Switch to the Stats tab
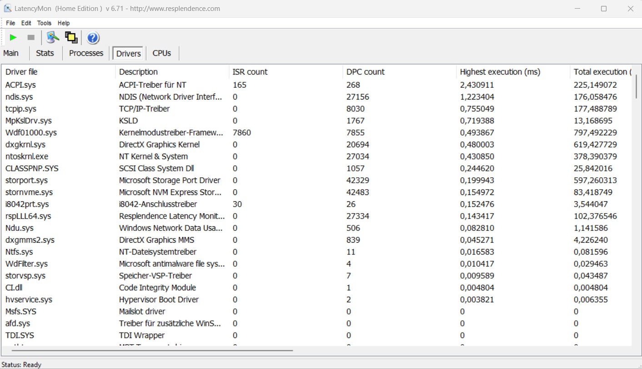The width and height of the screenshot is (642, 369). [45, 53]
